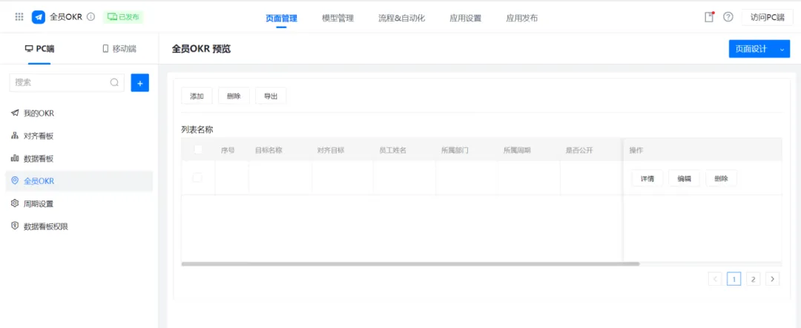Viewport: 801px width, 328px height.
Task: Open 数据看板 page in sidebar
Action: click(79, 158)
